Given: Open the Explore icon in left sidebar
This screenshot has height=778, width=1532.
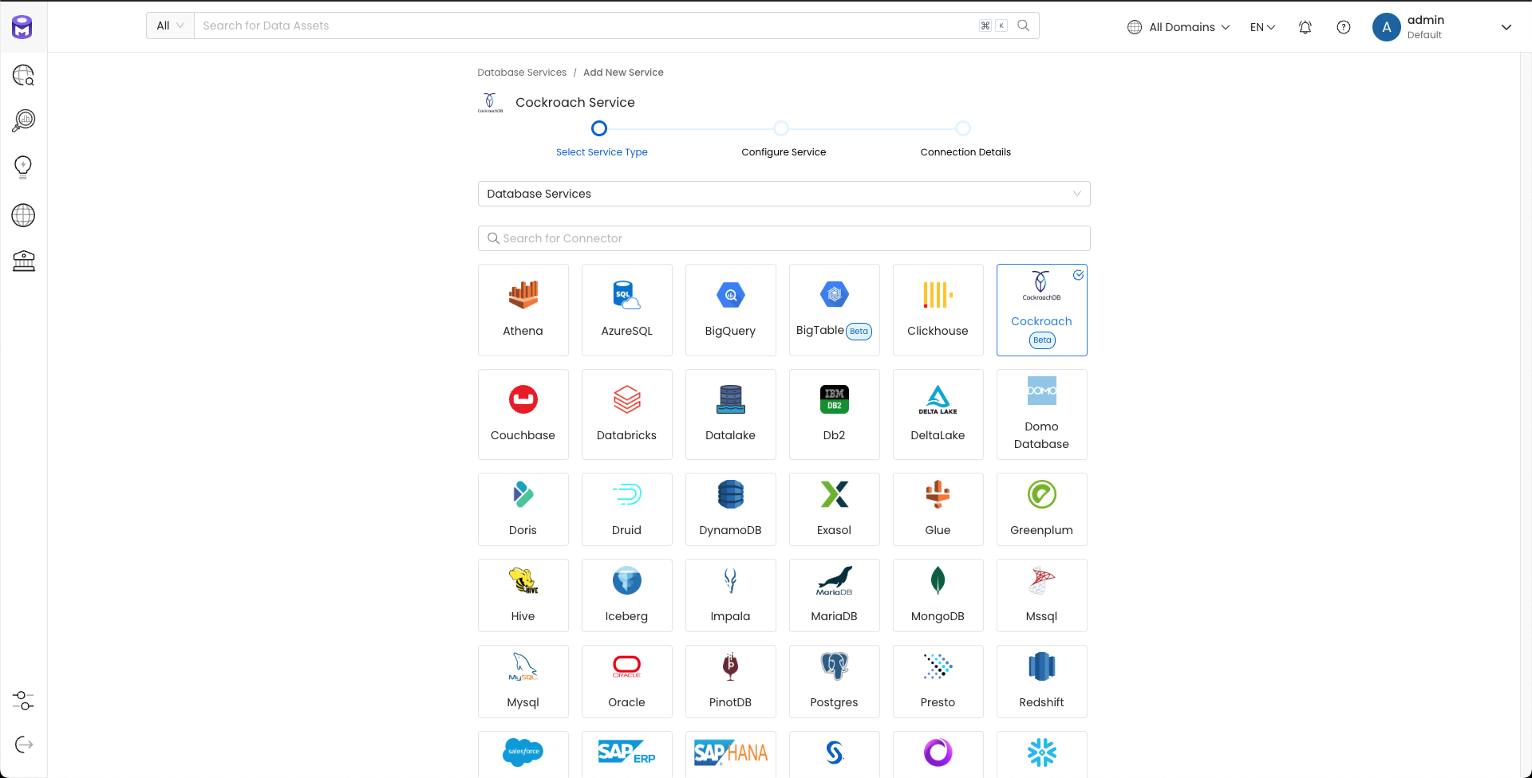Looking at the screenshot, I should [23, 76].
